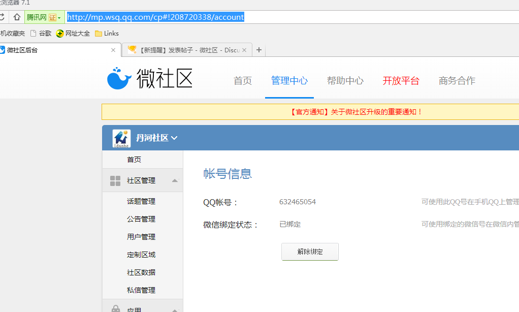Select 首页 in the sidebar

tap(134, 160)
